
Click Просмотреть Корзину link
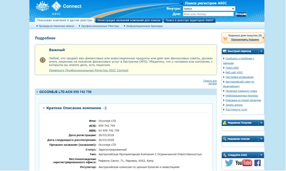245,39
